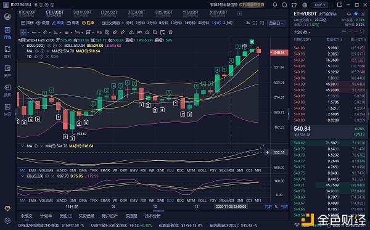Click the pop-out window icon
The height and width of the screenshot is (230, 370).
(339, 5)
